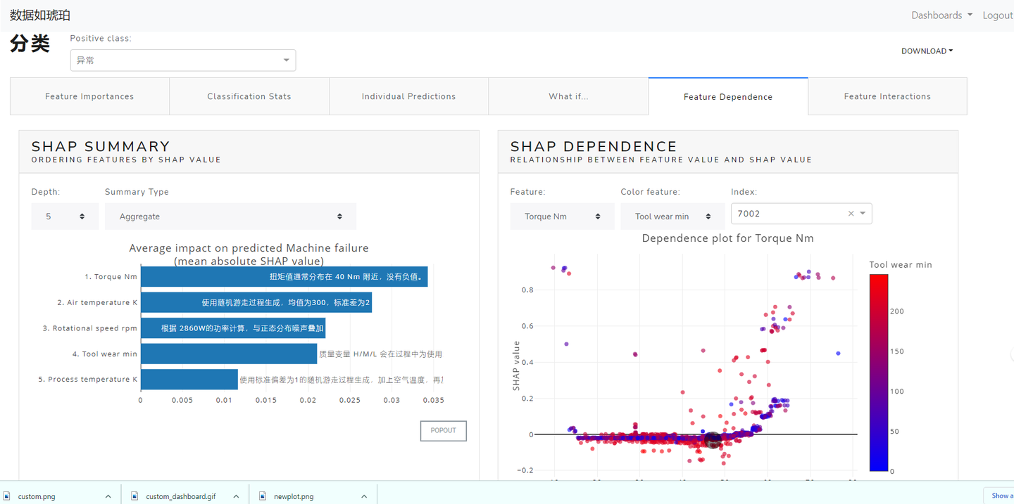1014x504 pixels.
Task: Open the Depth selector showing 5
Action: tap(64, 217)
